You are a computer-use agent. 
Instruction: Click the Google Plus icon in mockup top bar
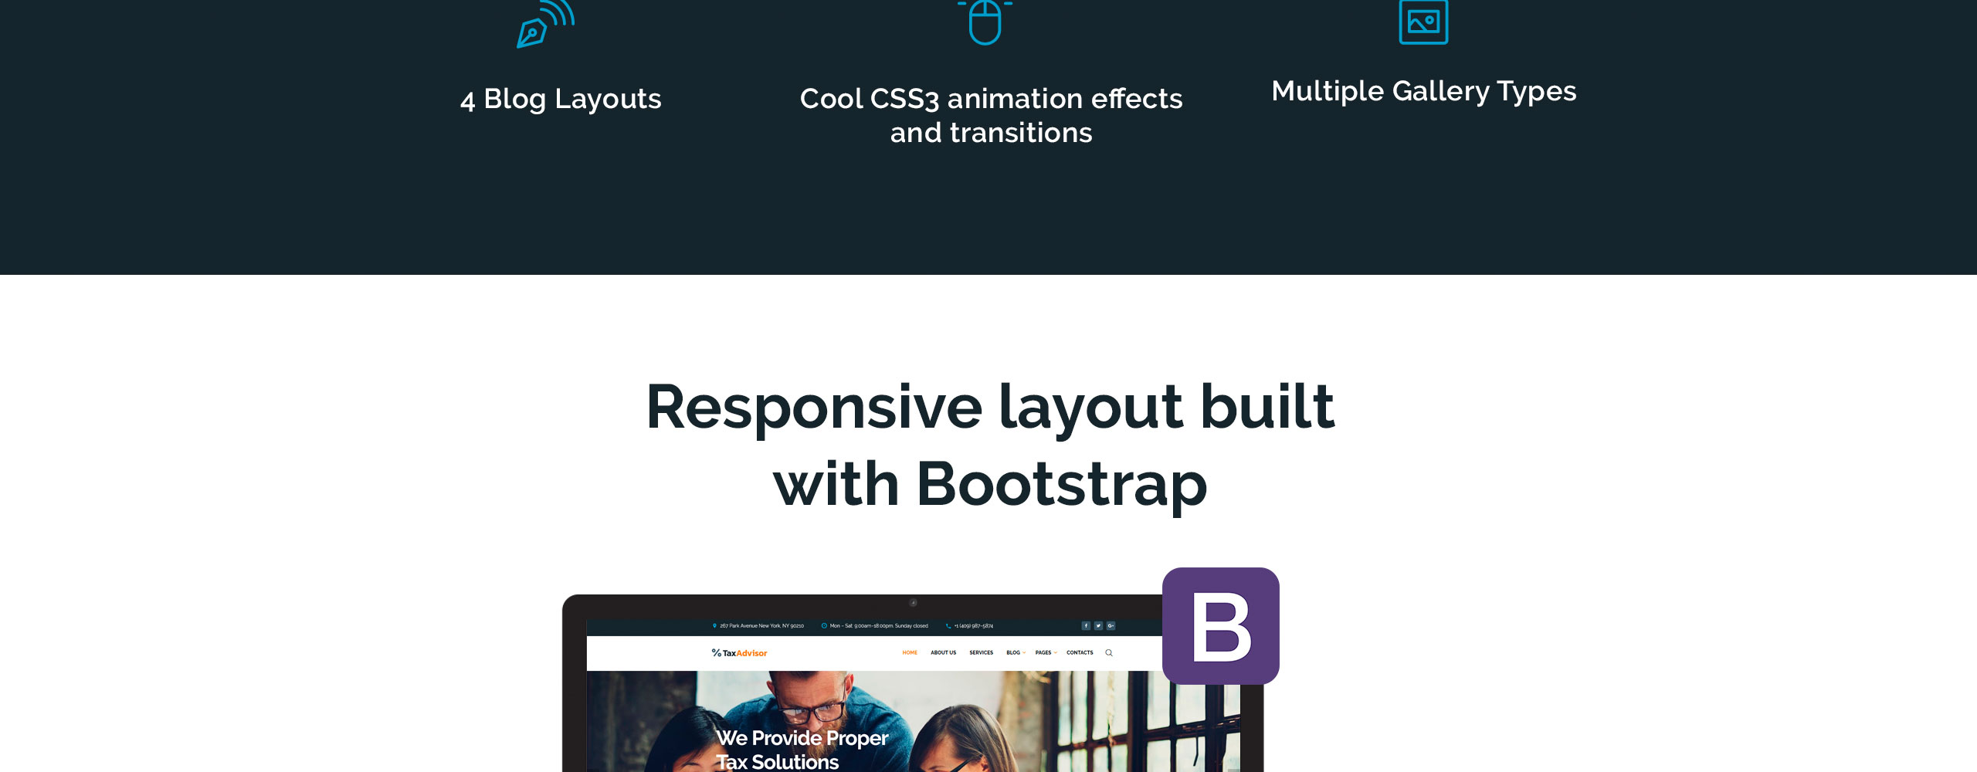(x=1111, y=626)
